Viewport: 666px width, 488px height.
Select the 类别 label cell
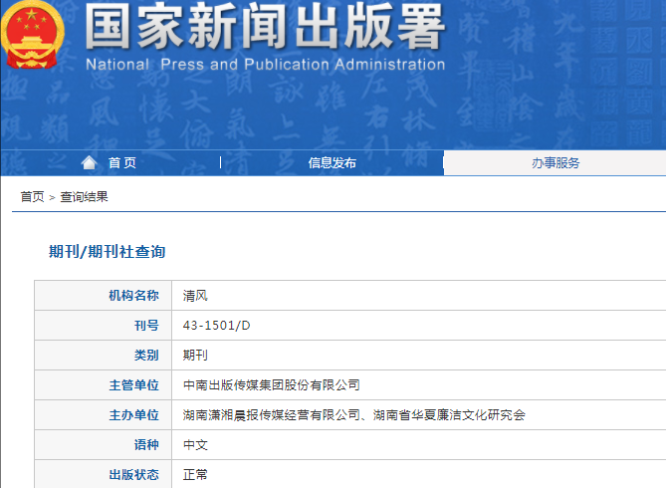point(146,355)
